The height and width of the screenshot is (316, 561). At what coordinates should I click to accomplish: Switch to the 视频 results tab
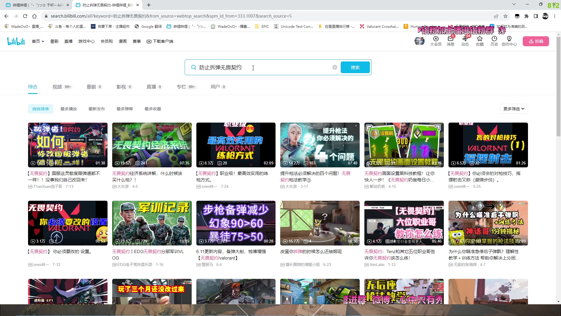[x=62, y=87]
